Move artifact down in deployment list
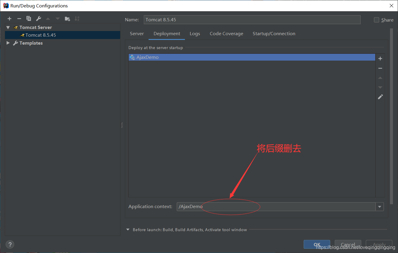398x253 pixels. click(380, 87)
